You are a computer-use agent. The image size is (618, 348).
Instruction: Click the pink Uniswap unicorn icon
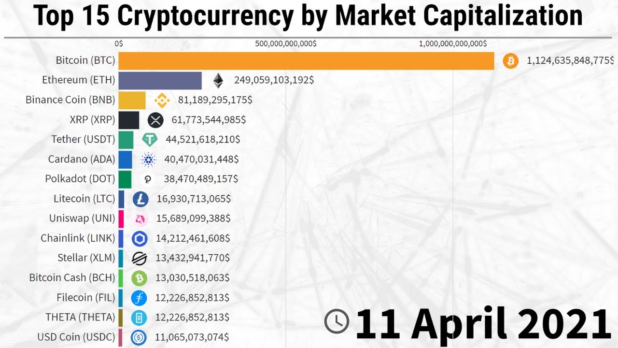pos(140,219)
